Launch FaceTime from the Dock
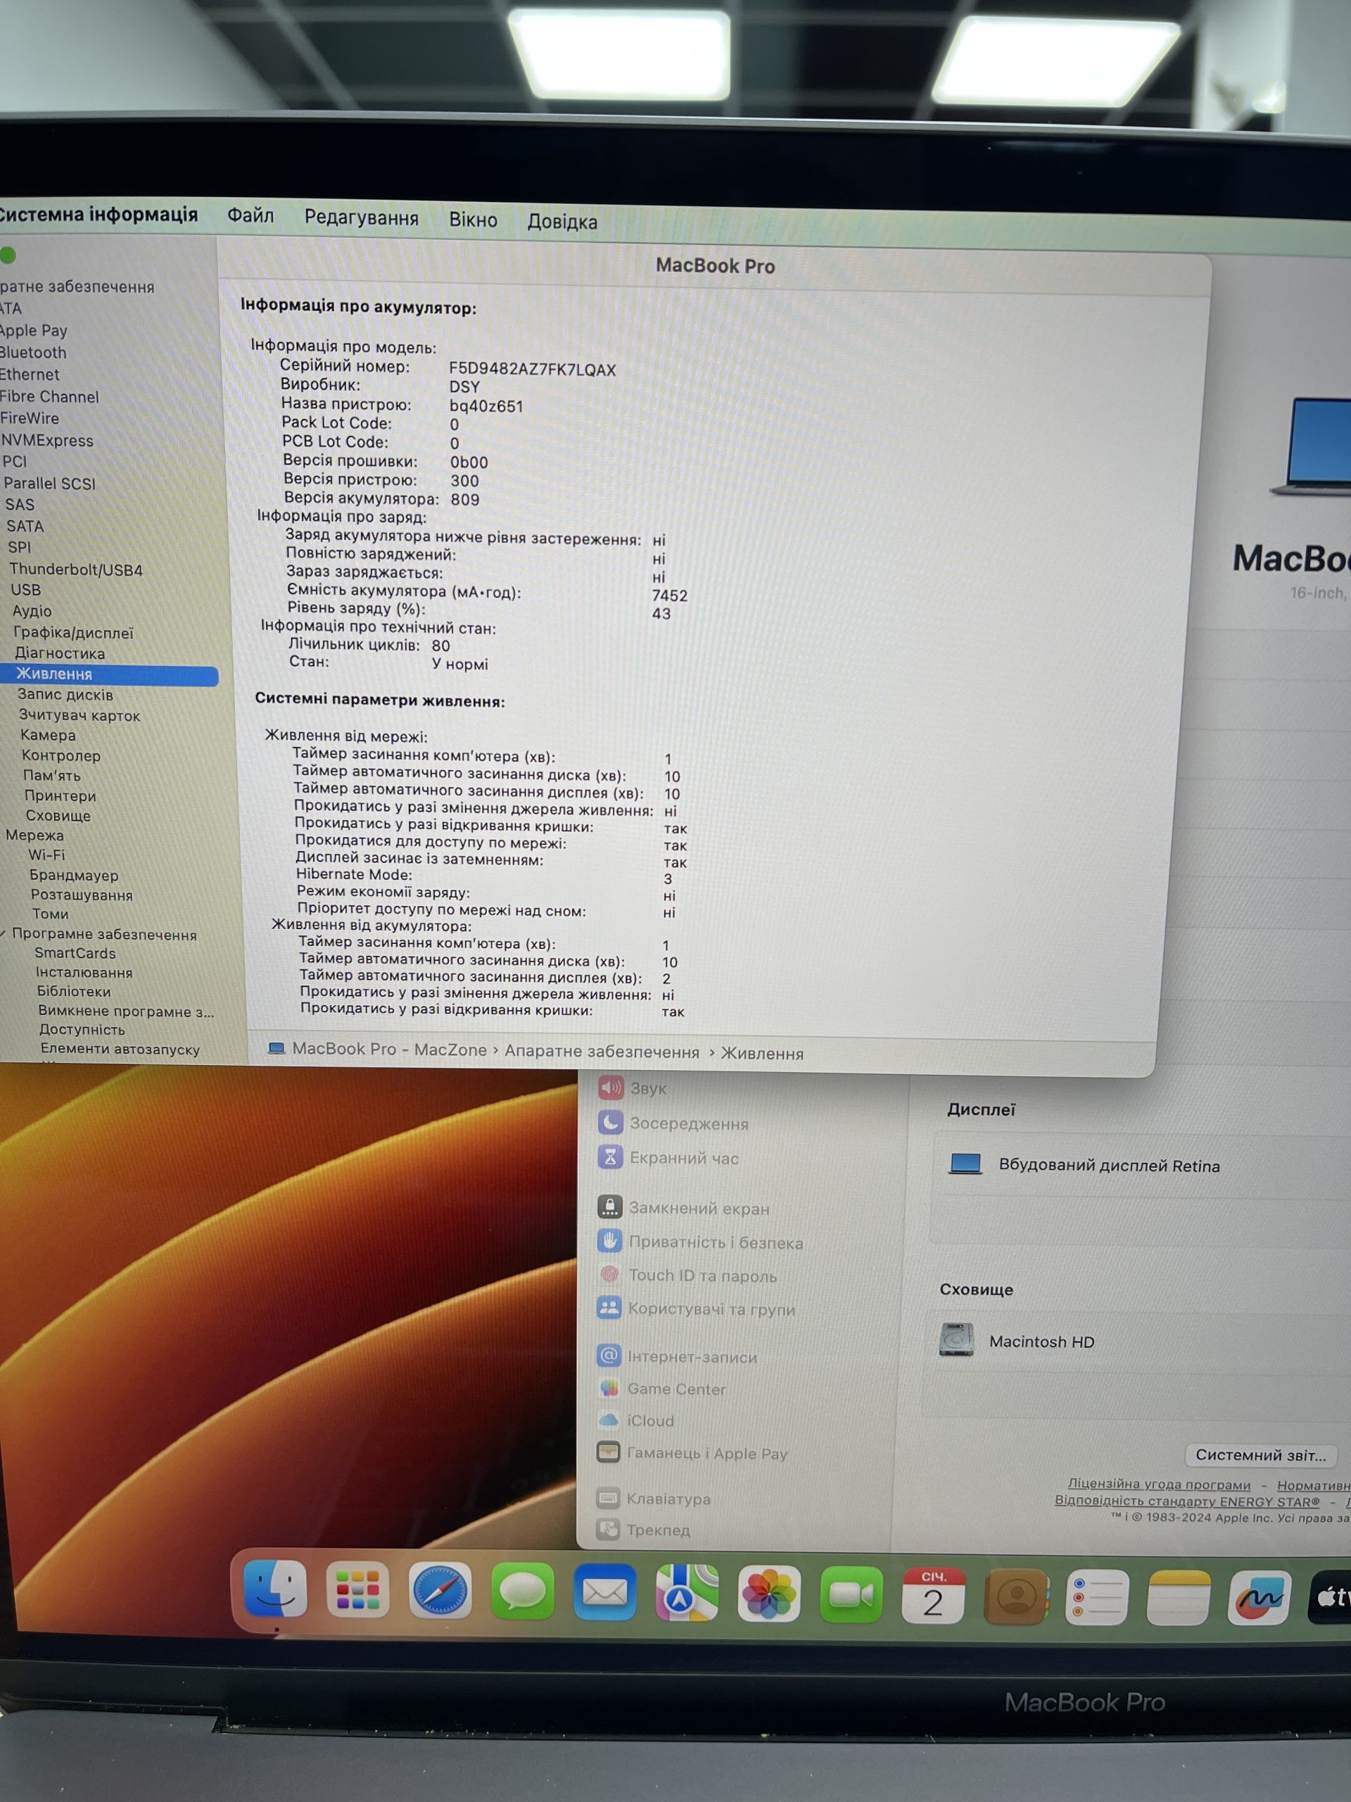Image resolution: width=1351 pixels, height=1802 pixels. point(852,1594)
